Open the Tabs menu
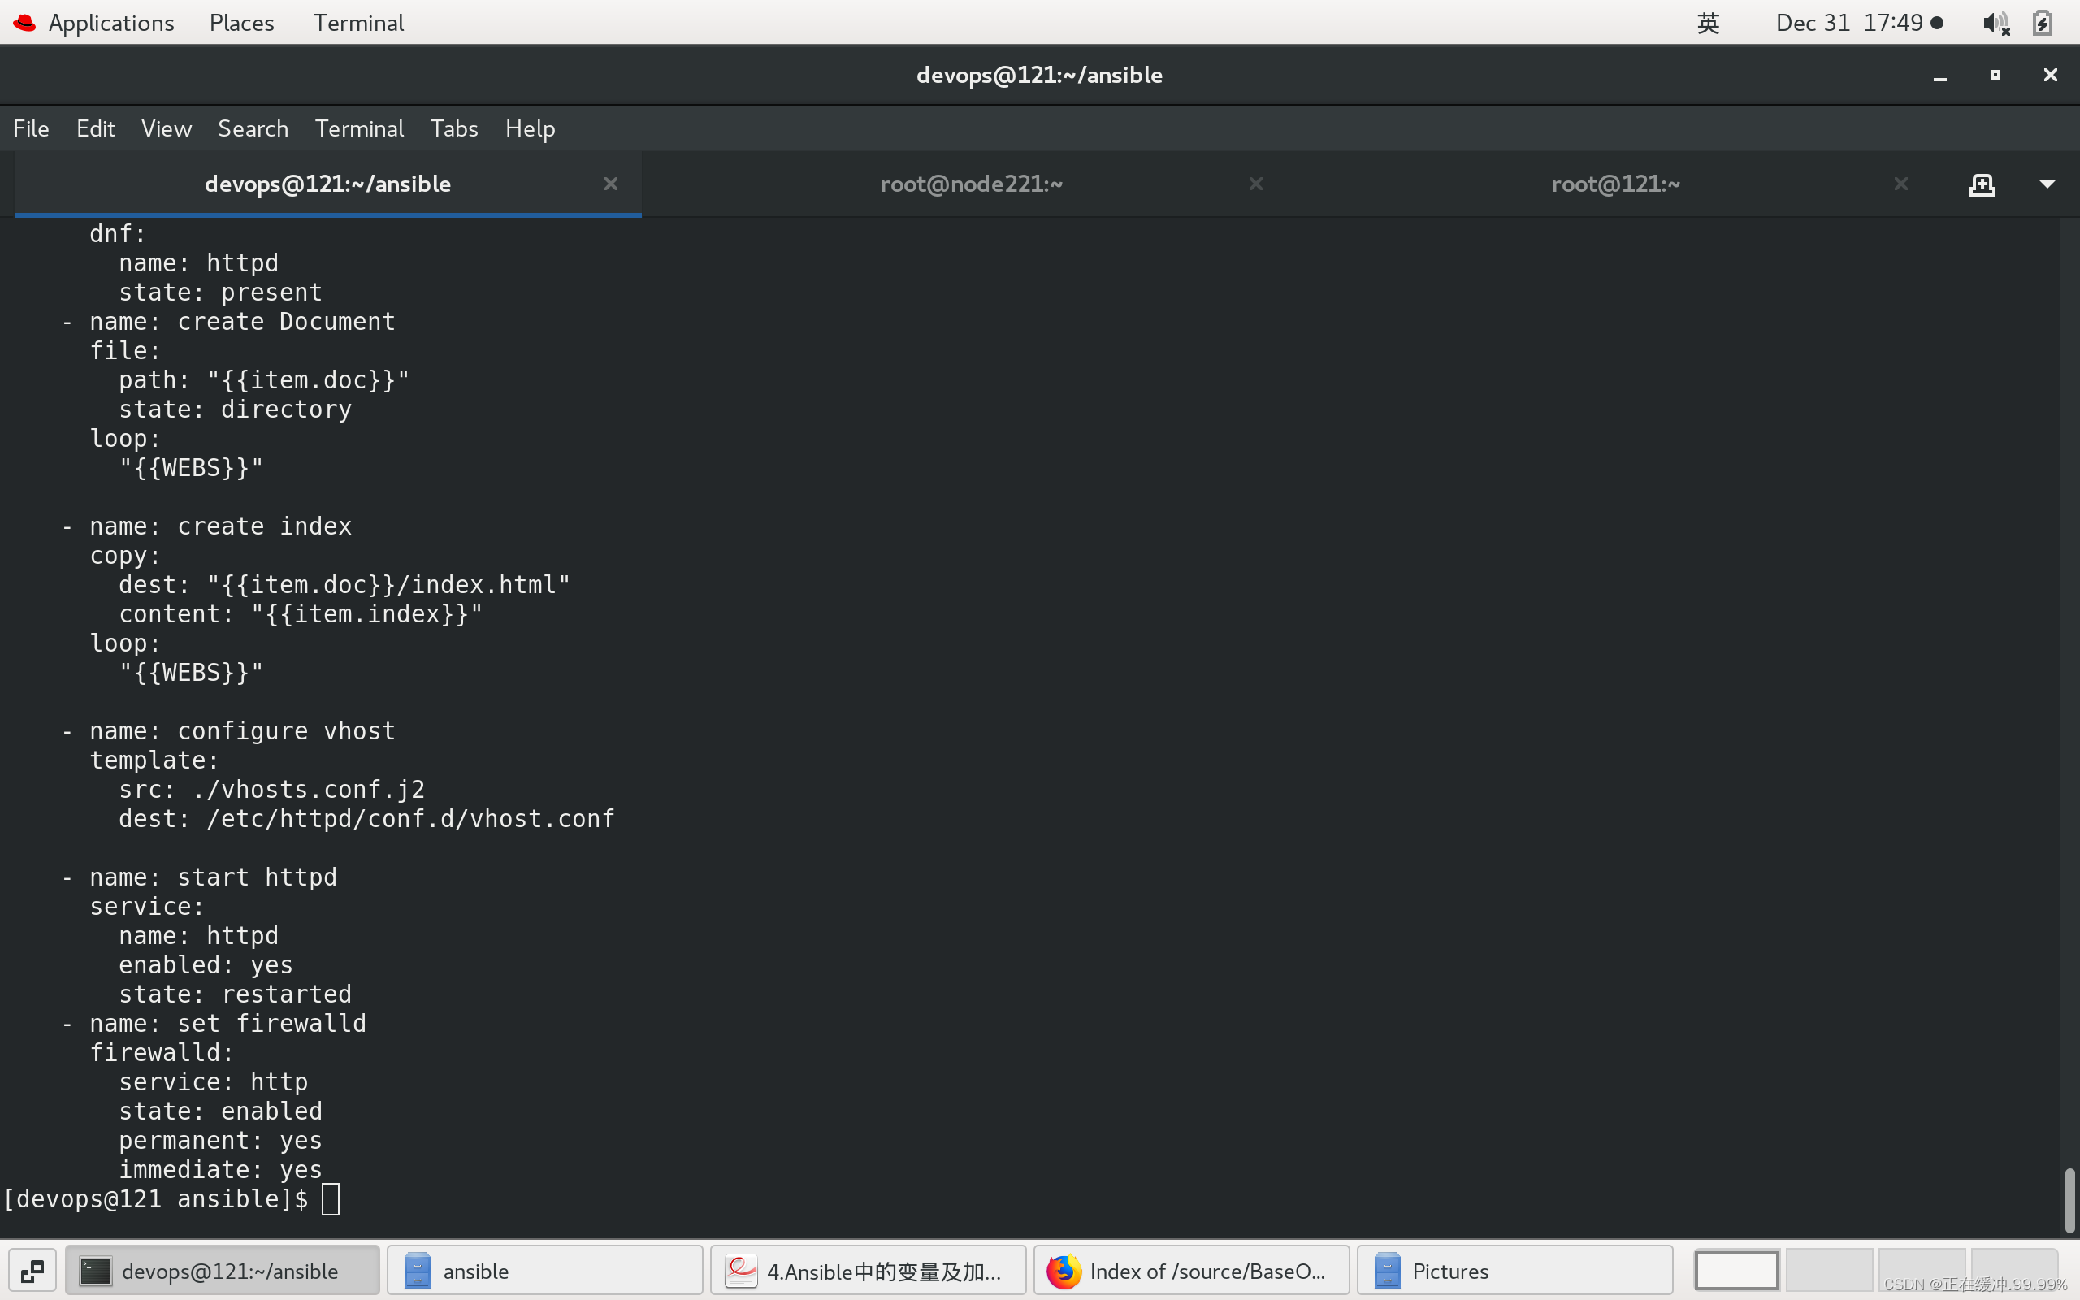Screen dimensions: 2080x1300 coord(454,128)
